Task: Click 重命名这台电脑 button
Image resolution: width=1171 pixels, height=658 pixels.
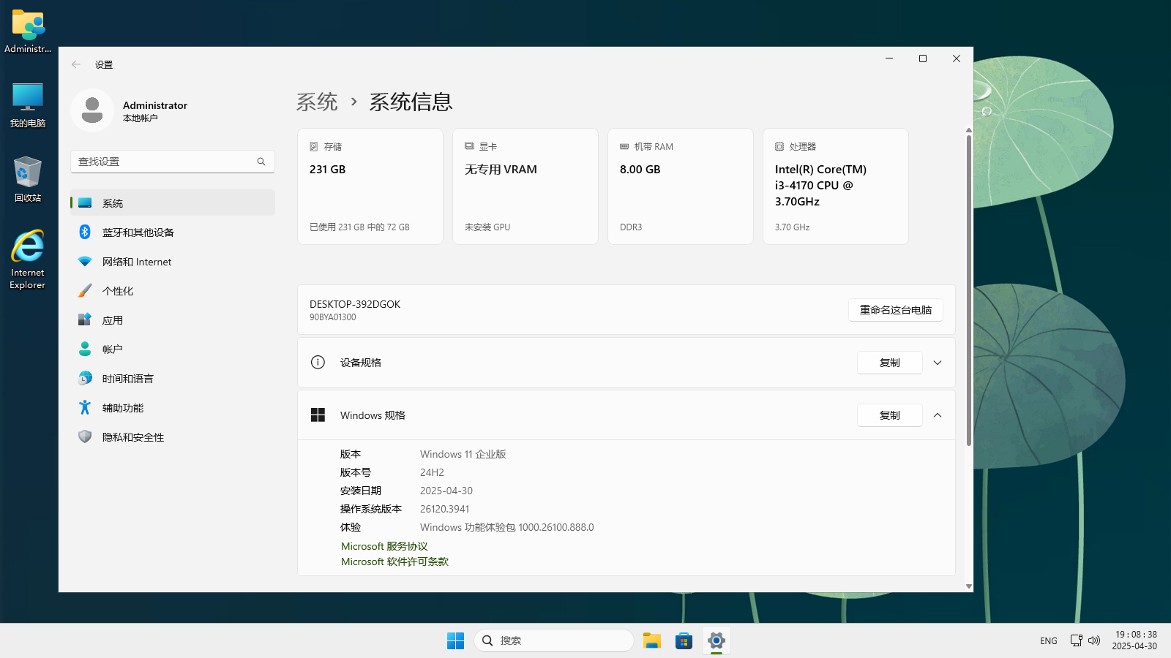Action: tap(896, 310)
